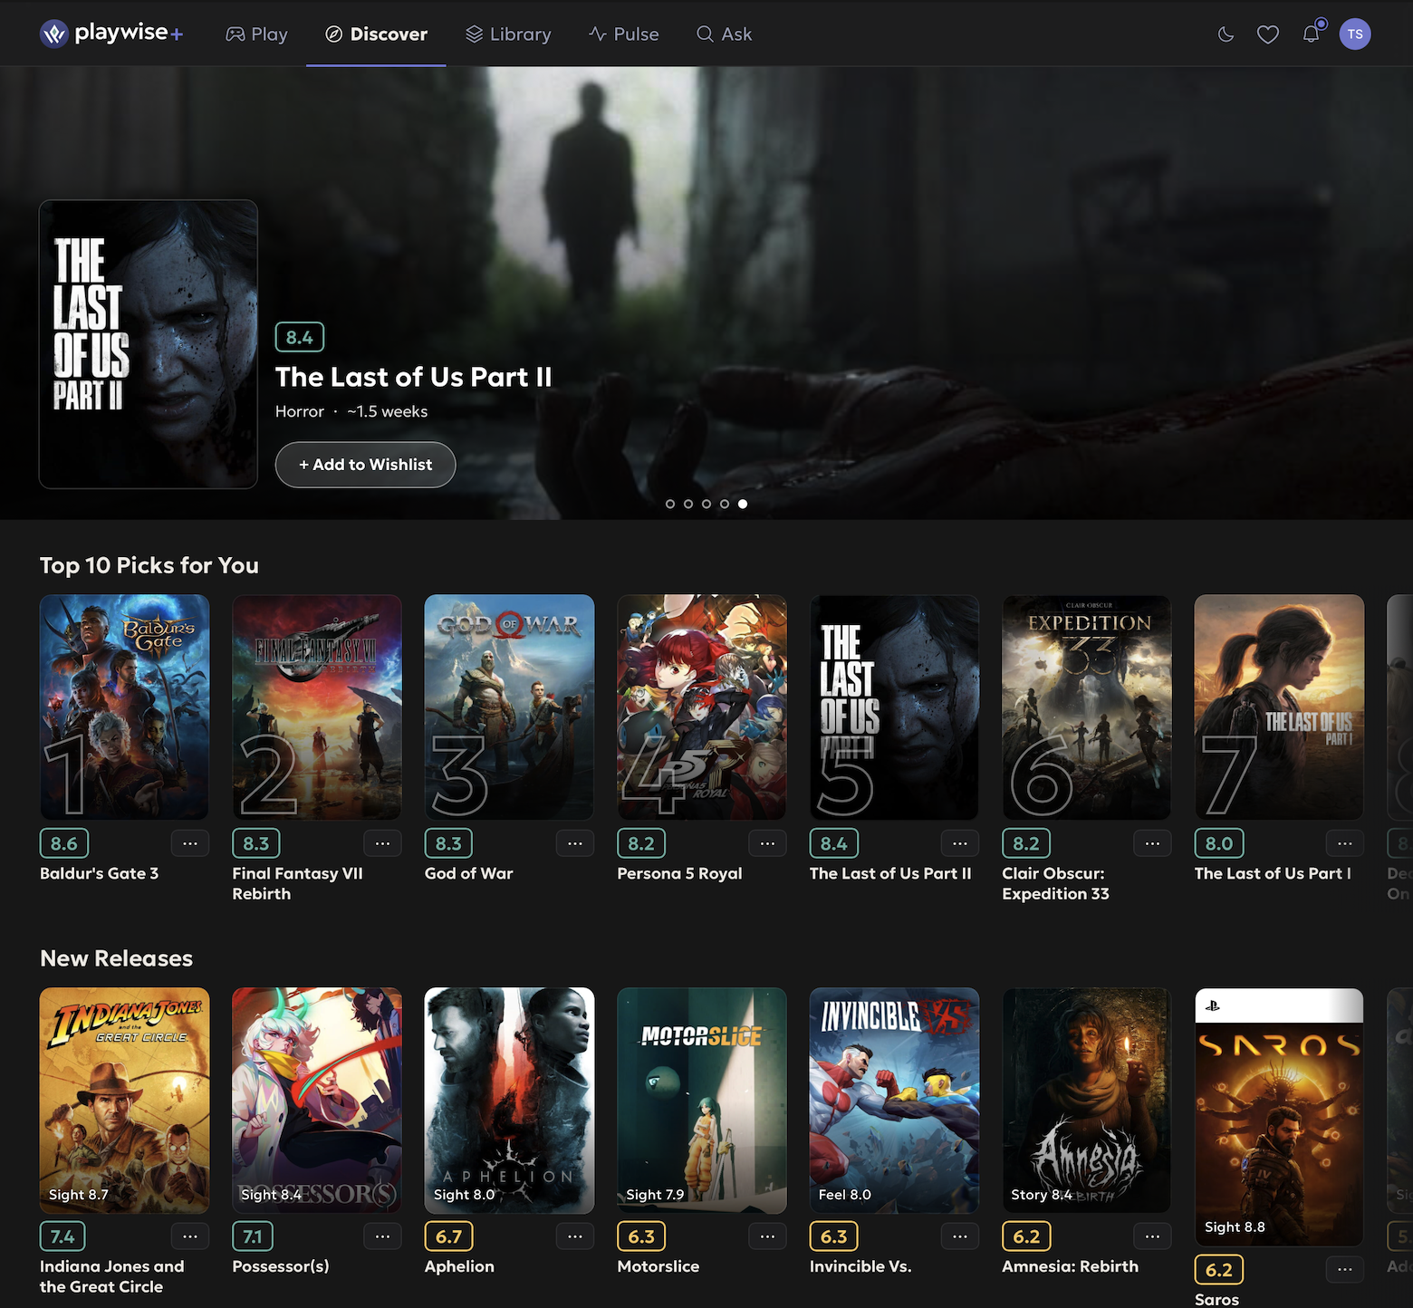Click the 6.7 score badge on Aphelion

[449, 1236]
